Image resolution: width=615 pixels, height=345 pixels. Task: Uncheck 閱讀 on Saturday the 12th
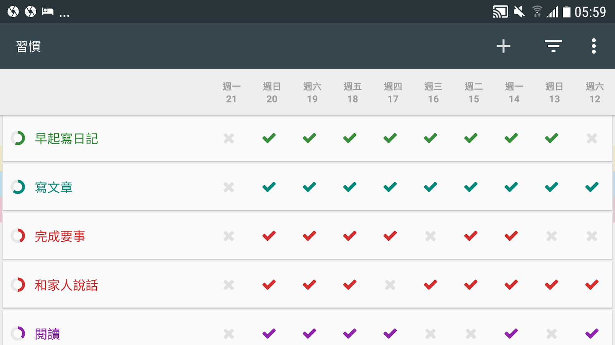[592, 333]
